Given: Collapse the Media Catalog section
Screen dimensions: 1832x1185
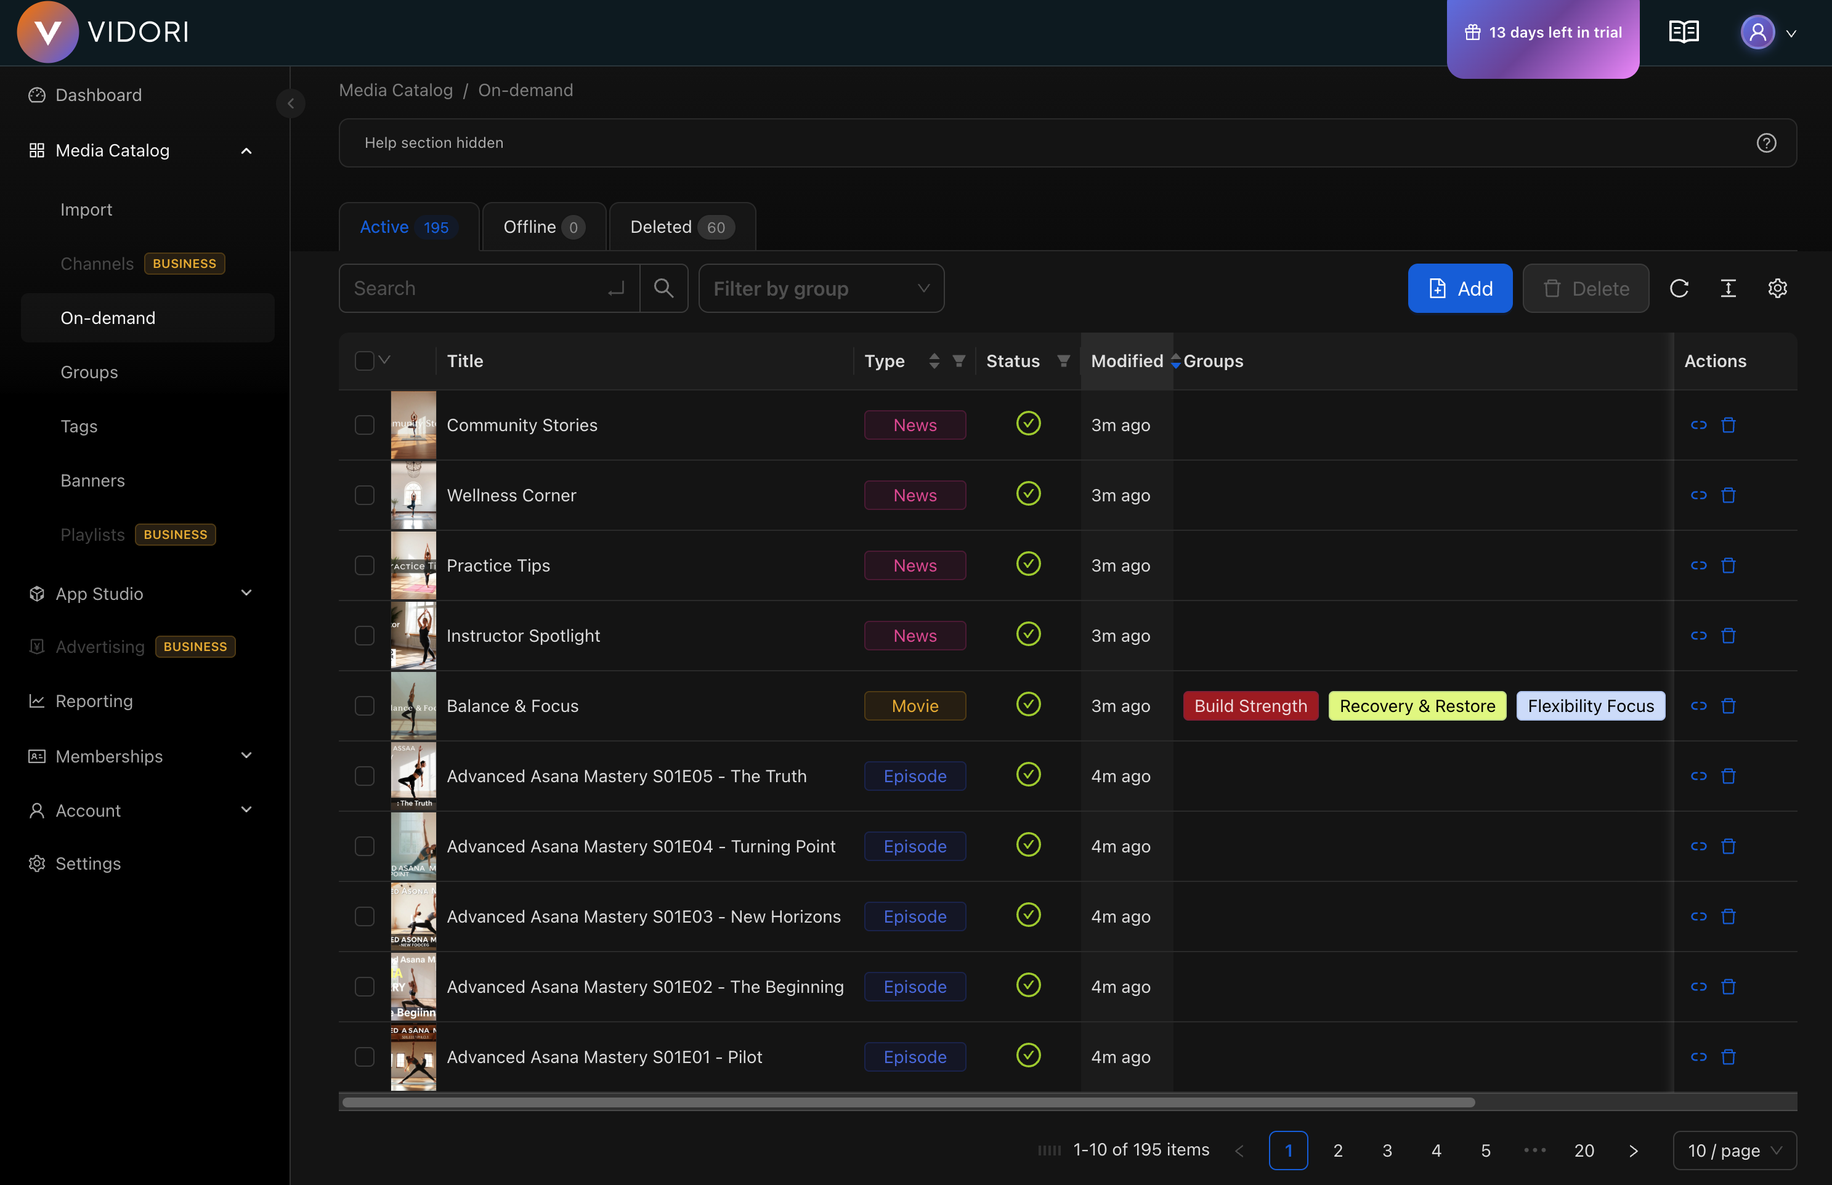Looking at the screenshot, I should [246, 150].
